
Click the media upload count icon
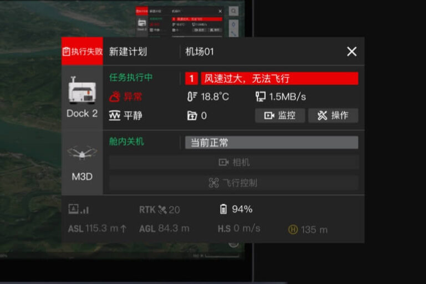coord(192,115)
